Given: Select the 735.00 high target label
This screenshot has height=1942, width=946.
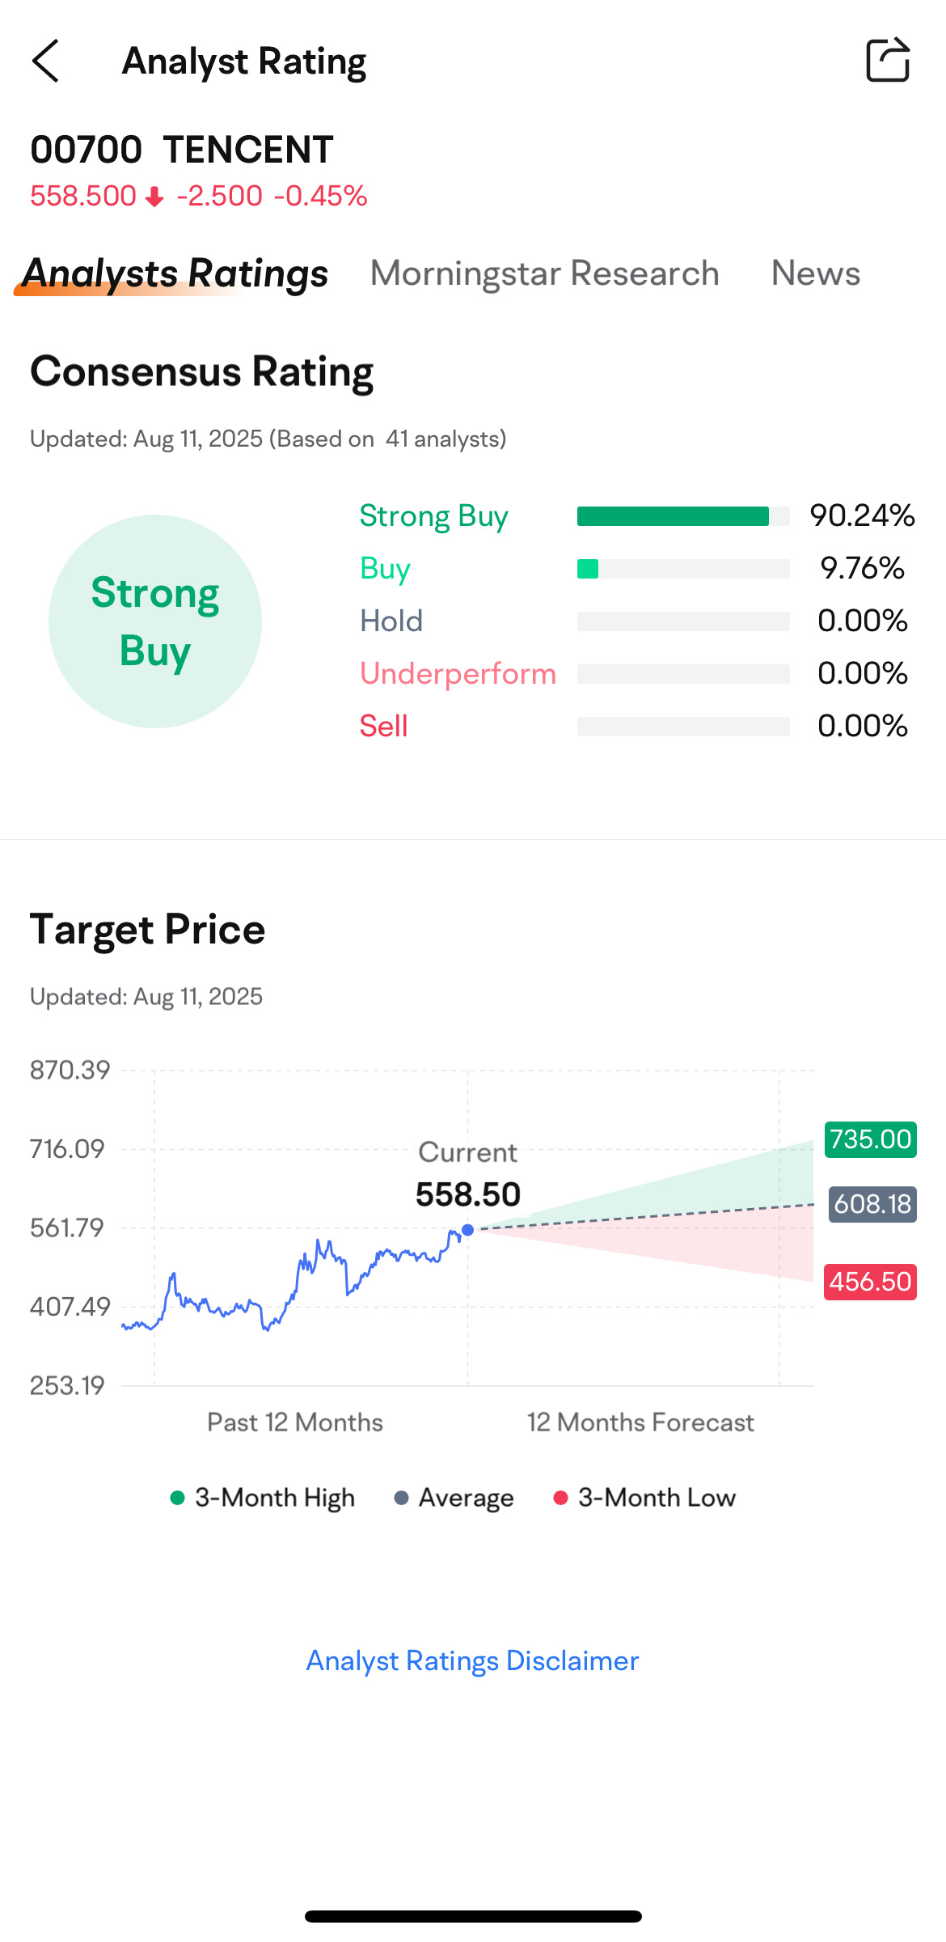Looking at the screenshot, I should click(x=871, y=1139).
